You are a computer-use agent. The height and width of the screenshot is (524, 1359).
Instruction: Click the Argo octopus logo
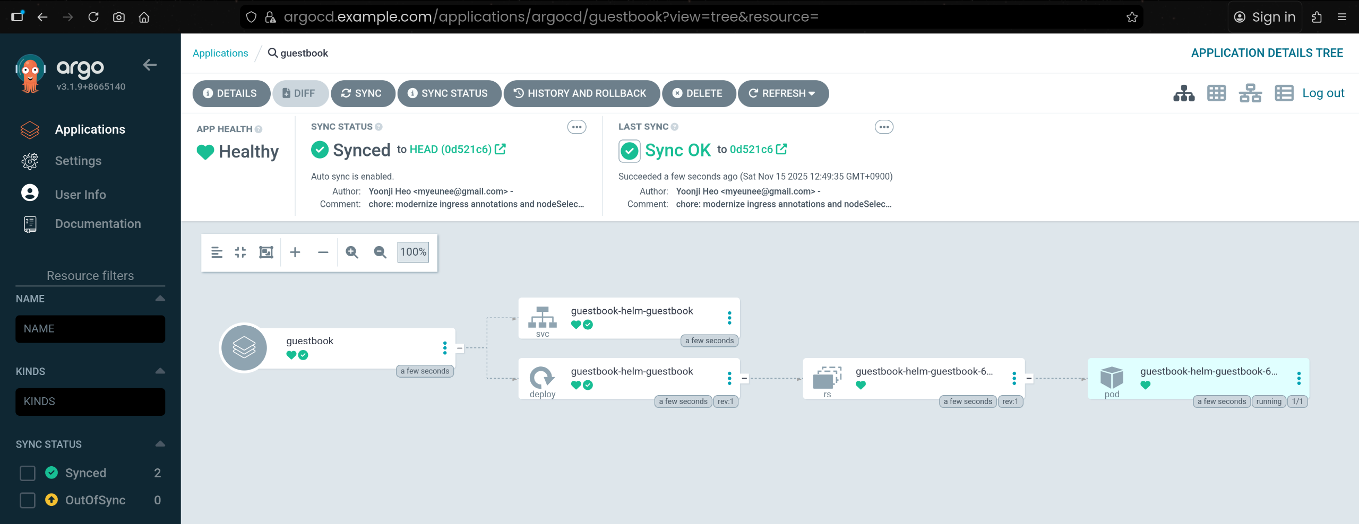pyautogui.click(x=30, y=73)
